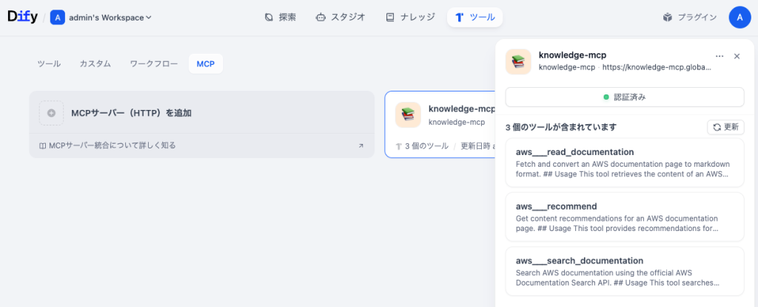Click the books icon on knowledge-mcp card
Image resolution: width=758 pixels, height=307 pixels.
pyautogui.click(x=408, y=114)
